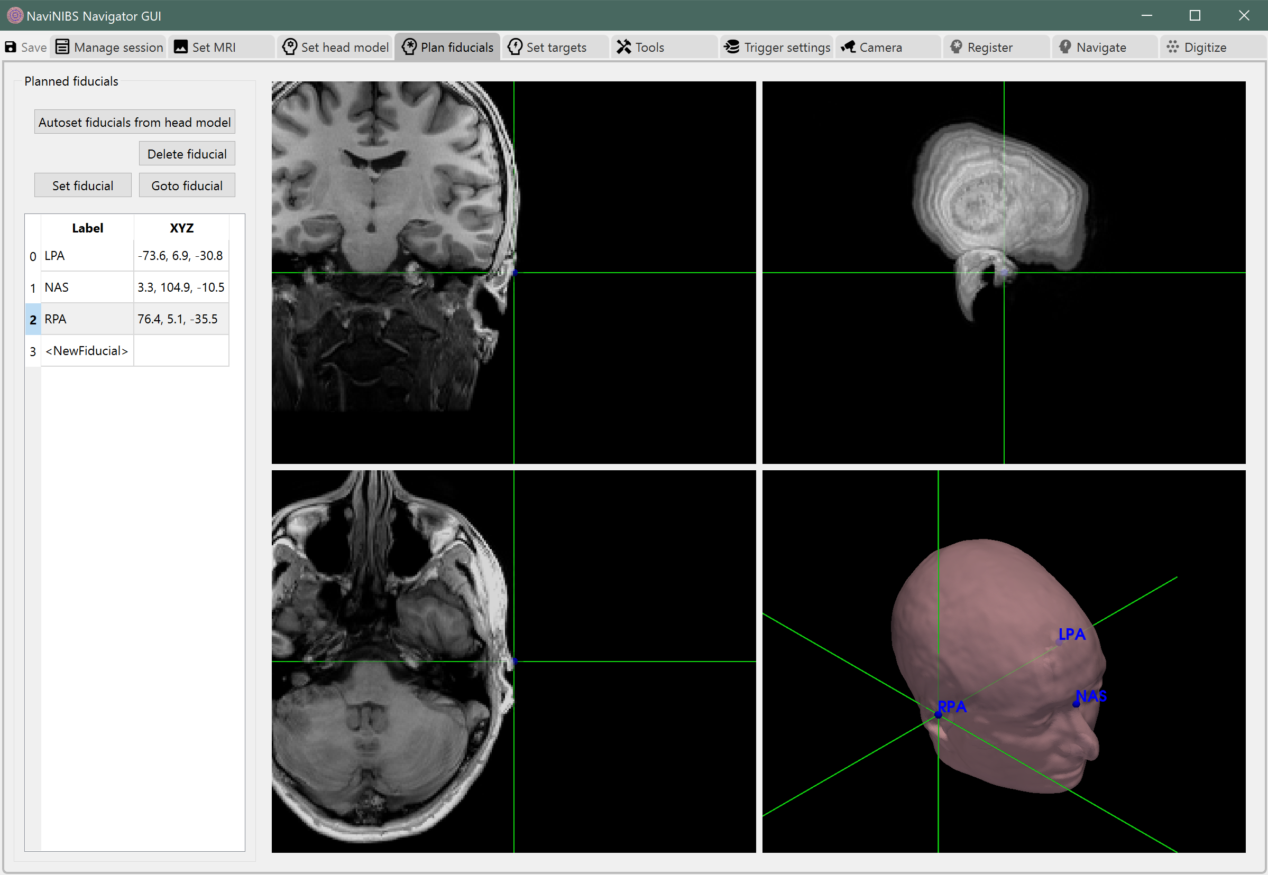Image resolution: width=1268 pixels, height=875 pixels.
Task: Click the empty XYZ cell of <NewFiducial>
Action: (181, 351)
